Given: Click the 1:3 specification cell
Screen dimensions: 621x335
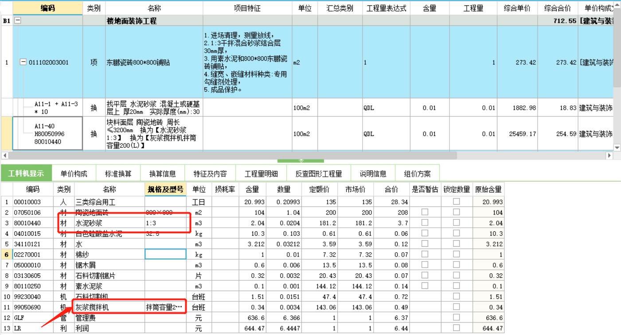Looking at the screenshot, I should [x=165, y=223].
